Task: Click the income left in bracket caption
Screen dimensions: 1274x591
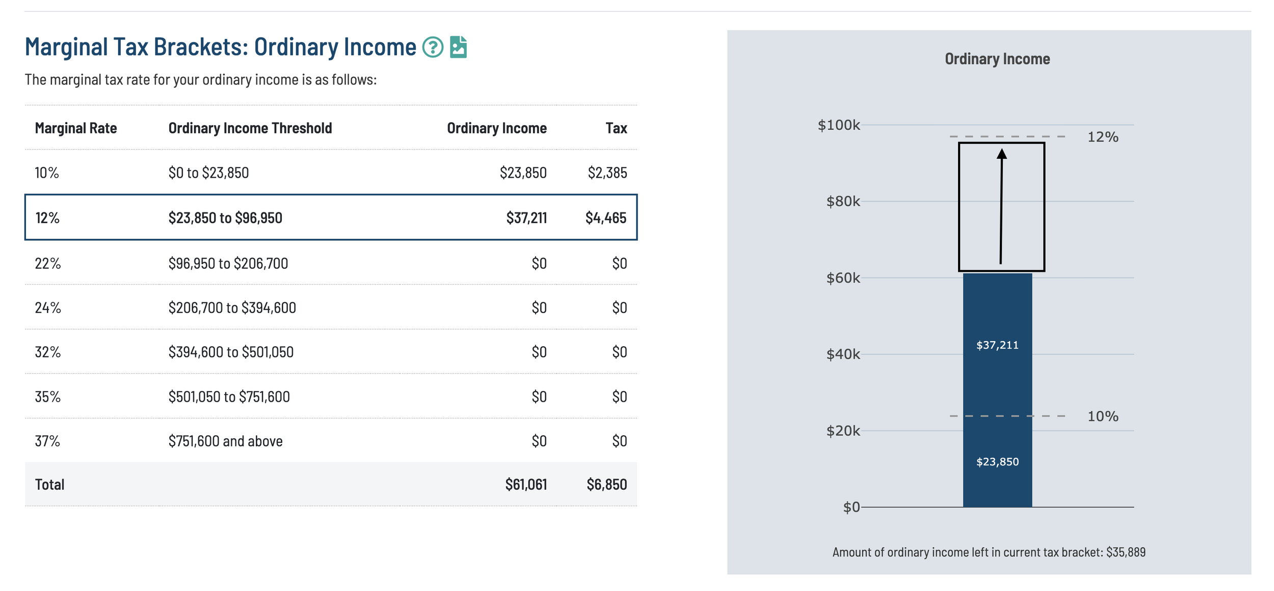Action: point(989,552)
